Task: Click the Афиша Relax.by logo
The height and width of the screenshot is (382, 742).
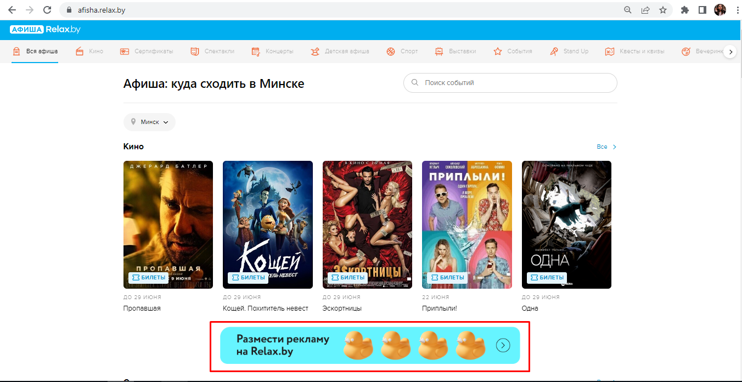Action: point(45,30)
